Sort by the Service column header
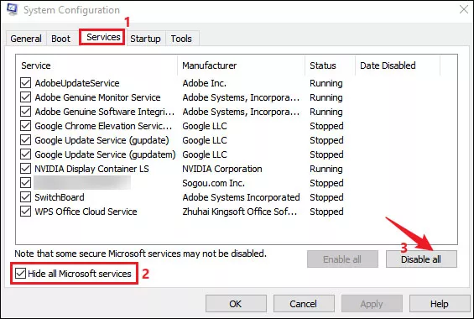 (96, 65)
